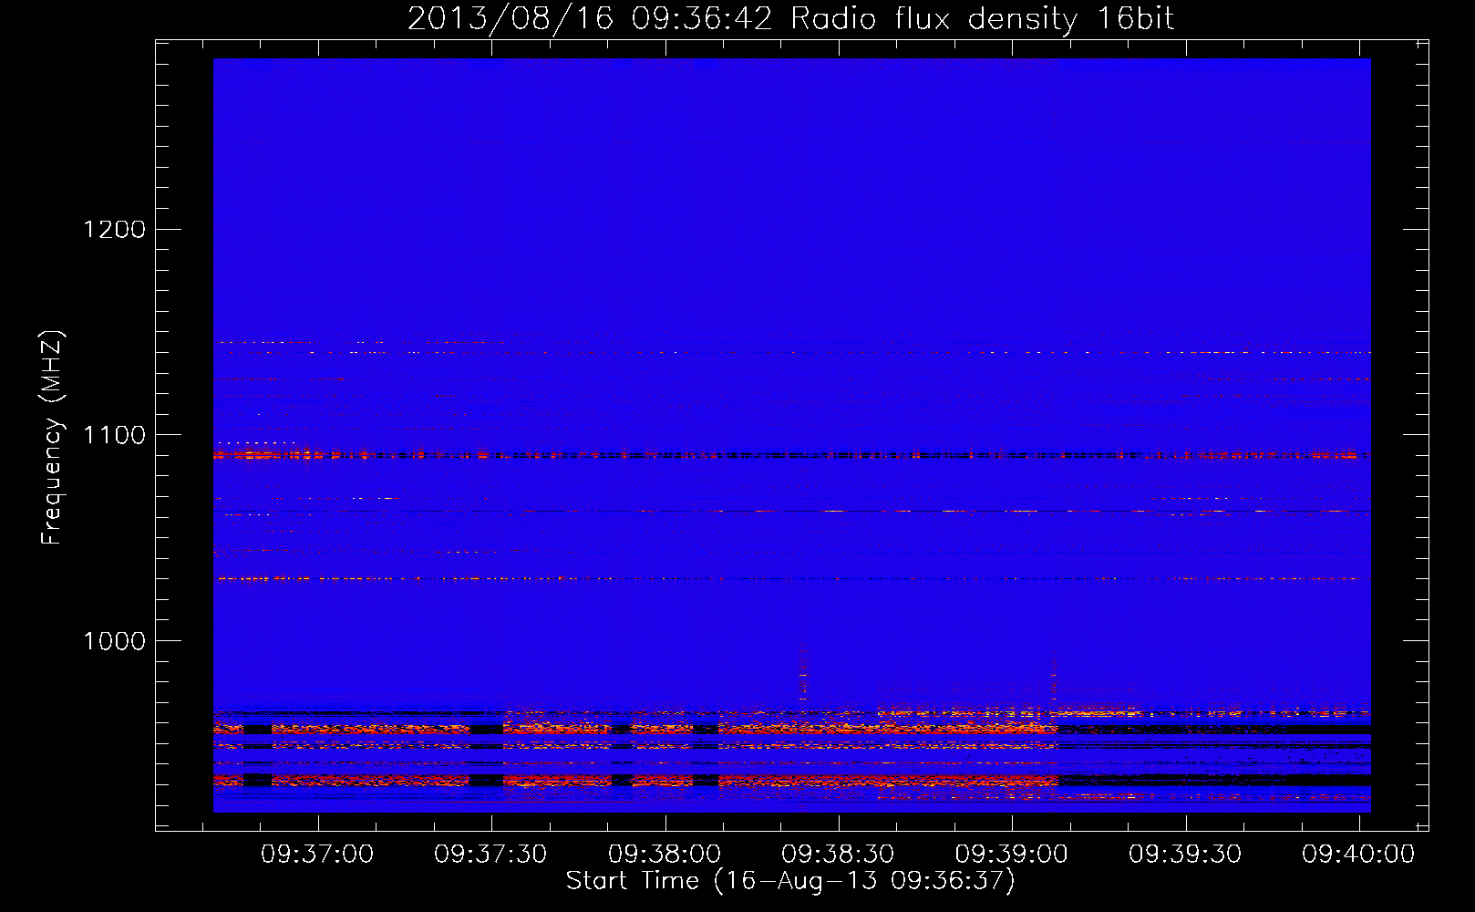Select the 09:38:30 time tick label
The width and height of the screenshot is (1475, 912).
[838, 855]
